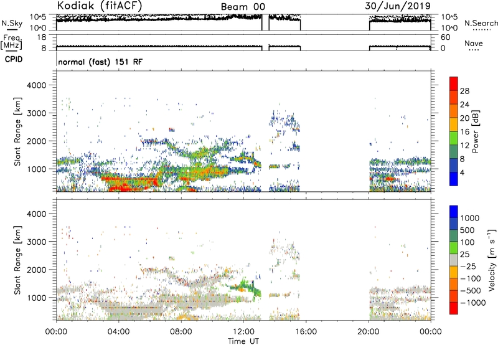The height and width of the screenshot is (345, 498).
Task: Click the 'Beam 00' label
Action: point(243,7)
